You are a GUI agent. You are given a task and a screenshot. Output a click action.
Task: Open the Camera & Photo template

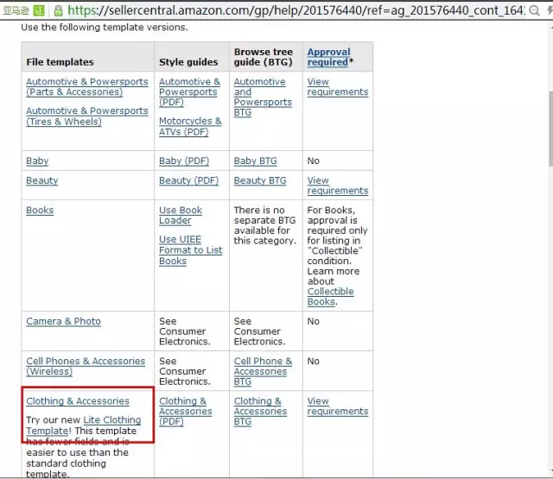pos(63,321)
